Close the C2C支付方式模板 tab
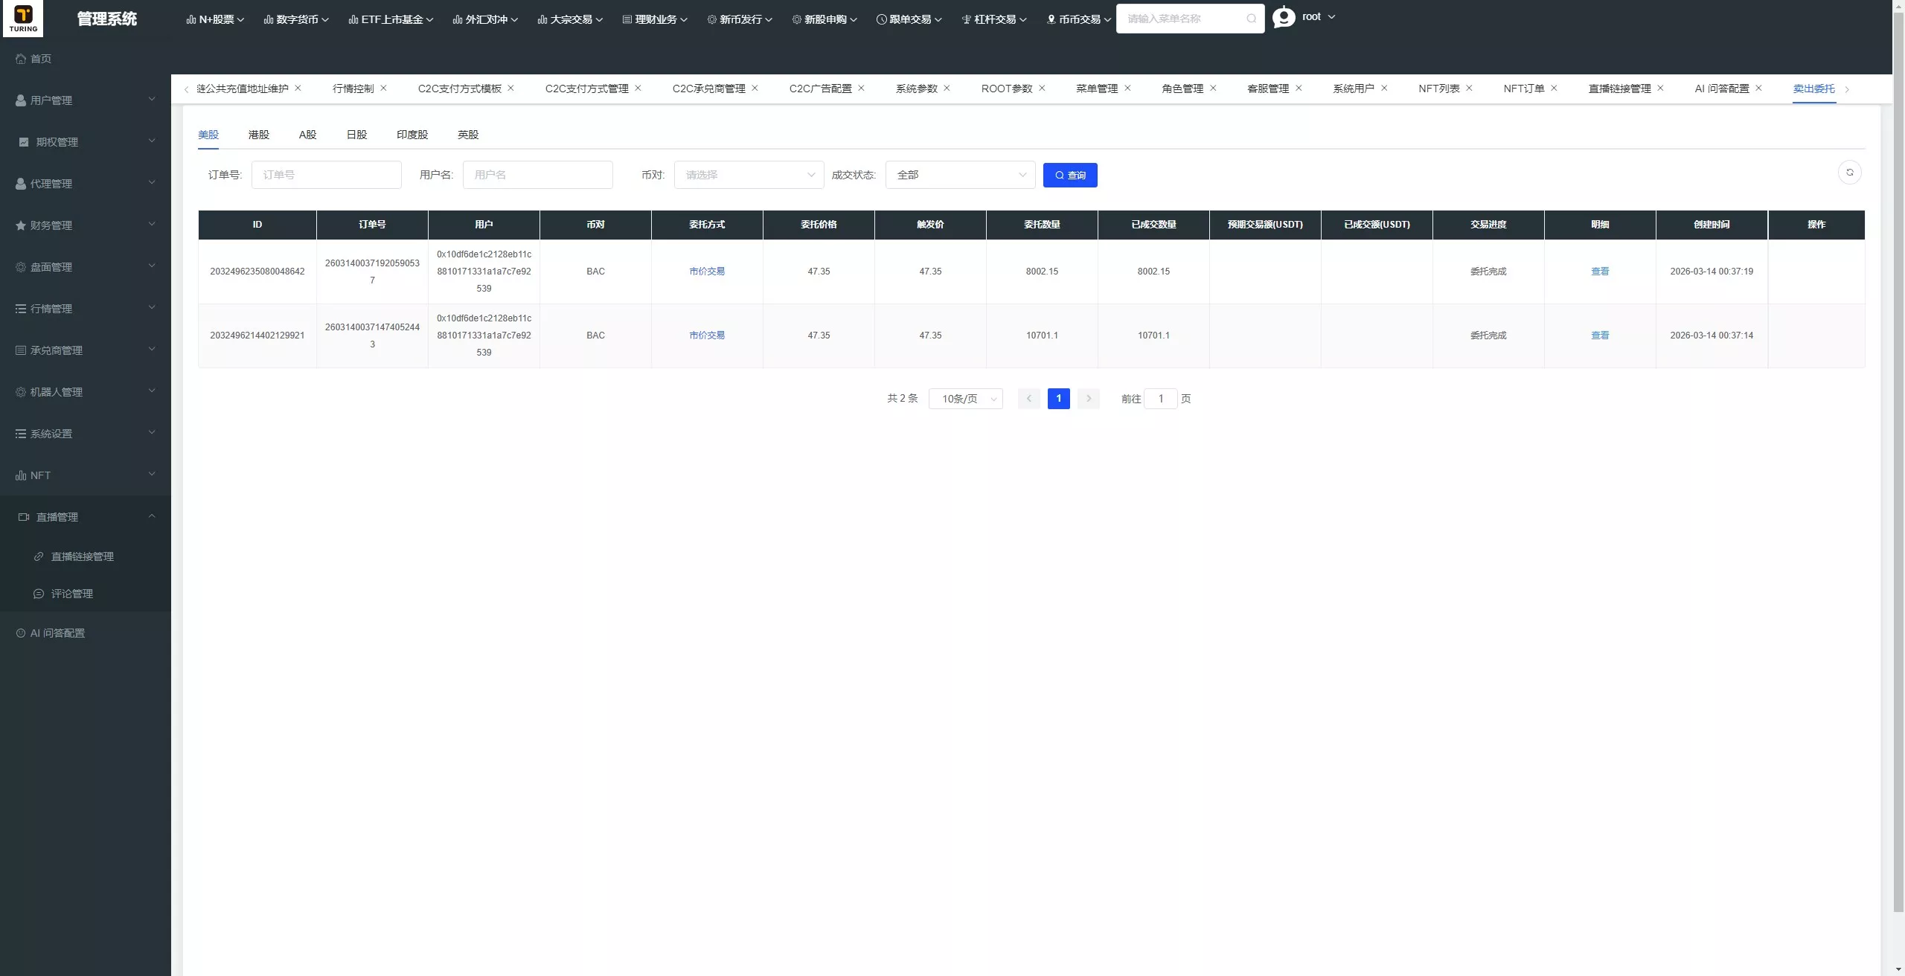1905x976 pixels. pos(511,88)
